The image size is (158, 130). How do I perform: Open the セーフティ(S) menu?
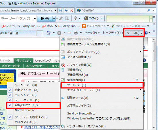[113, 33]
